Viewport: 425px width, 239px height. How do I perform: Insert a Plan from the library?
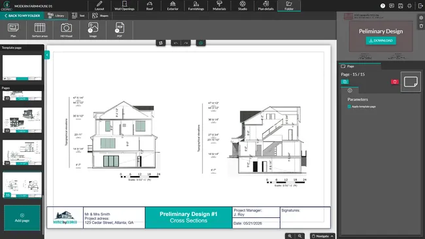tap(13, 30)
